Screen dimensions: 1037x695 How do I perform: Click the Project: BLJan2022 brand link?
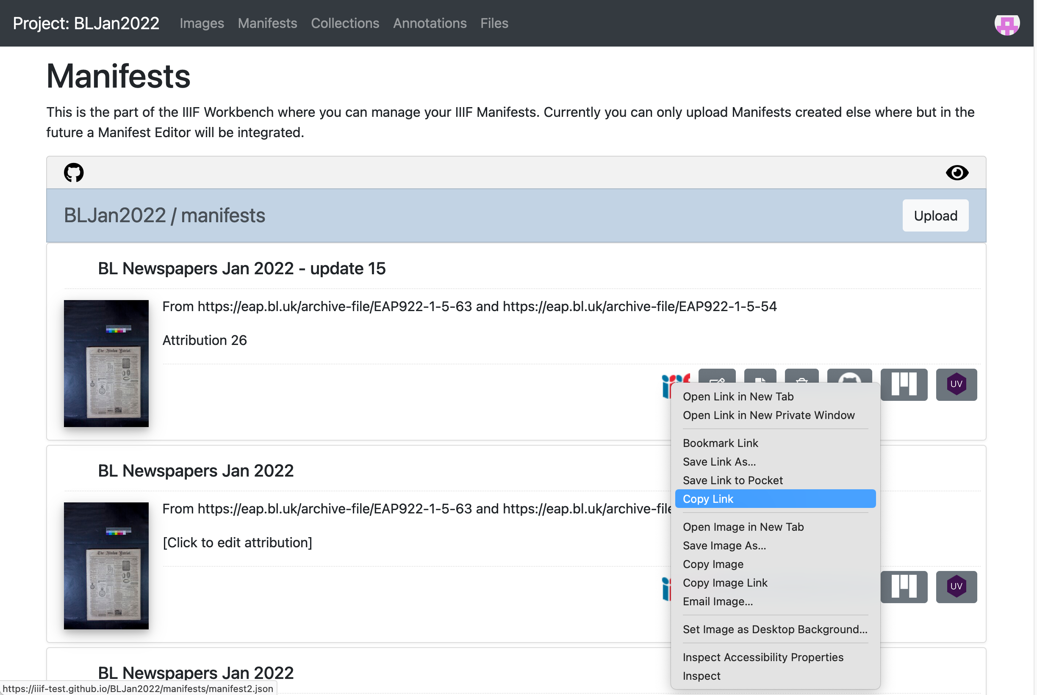pyautogui.click(x=86, y=23)
